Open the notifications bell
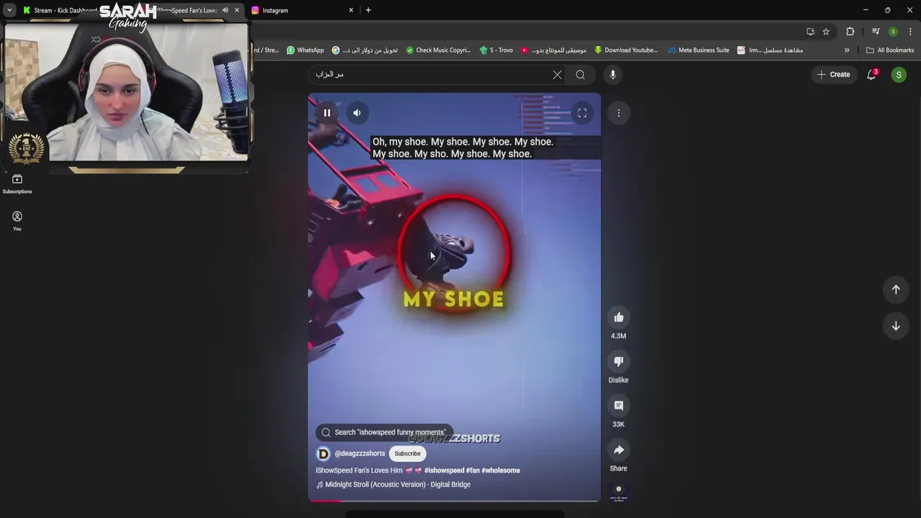The width and height of the screenshot is (921, 518). pyautogui.click(x=871, y=75)
